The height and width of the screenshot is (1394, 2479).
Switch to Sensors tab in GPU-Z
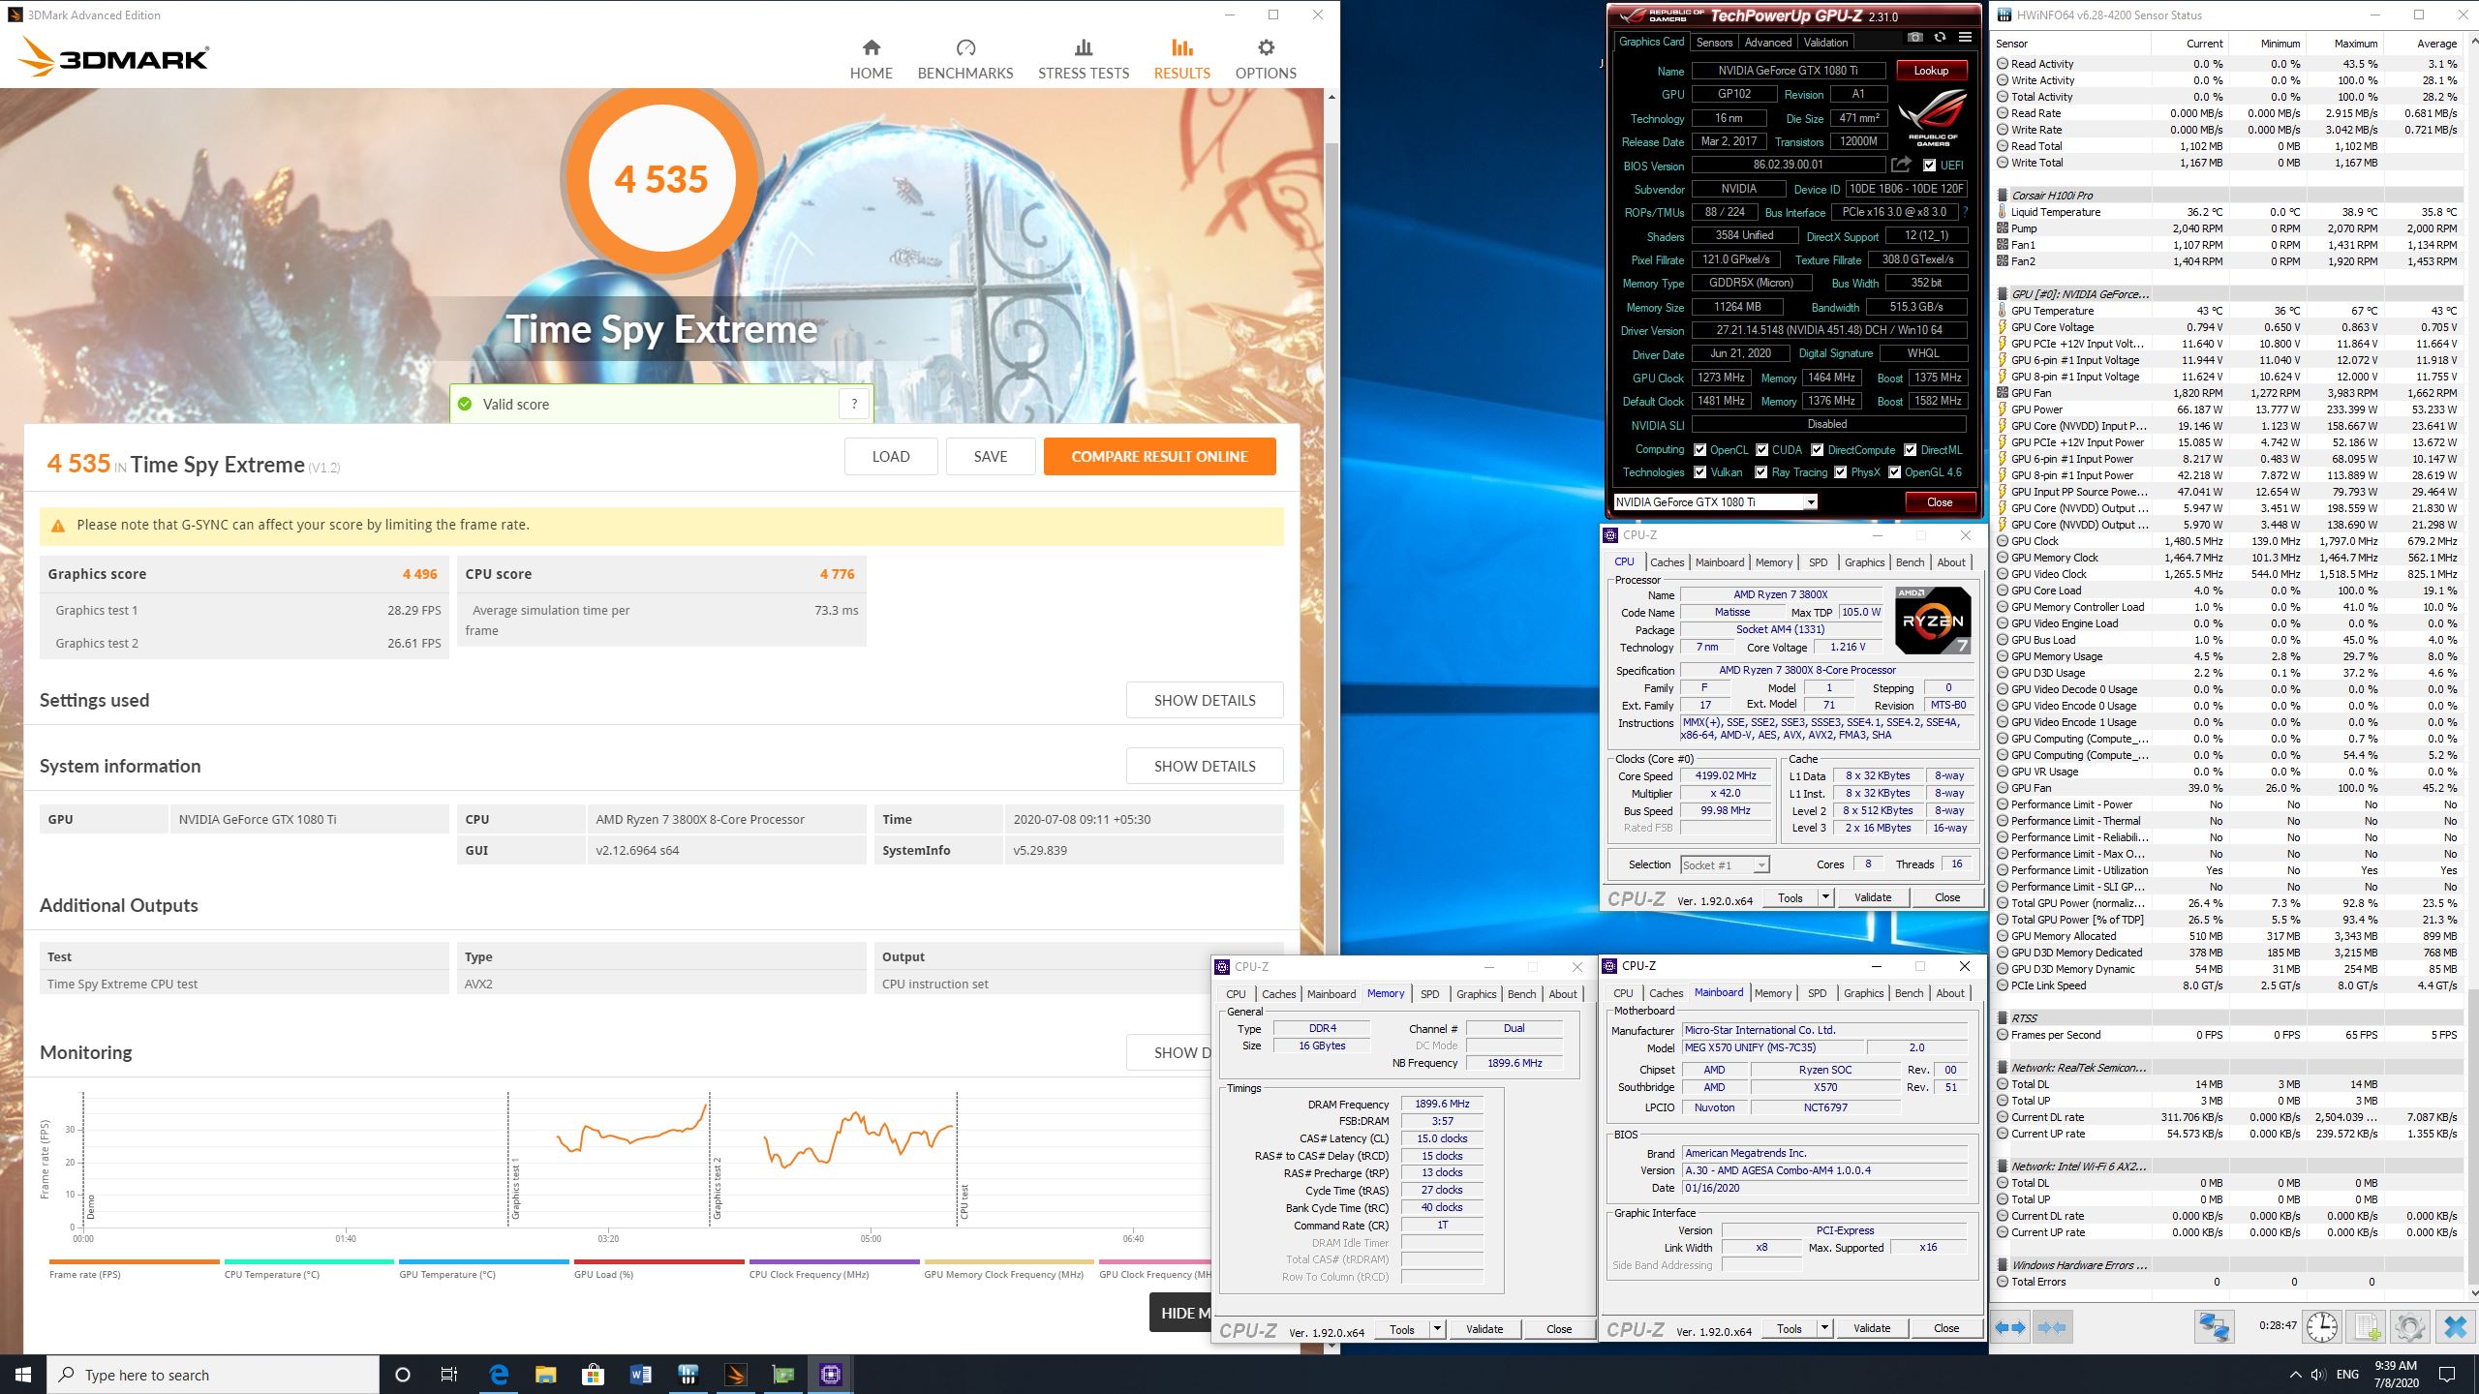(1714, 42)
